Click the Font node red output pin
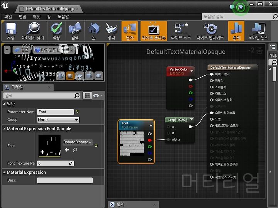Screen dimensions: 278x208 pos(150,140)
